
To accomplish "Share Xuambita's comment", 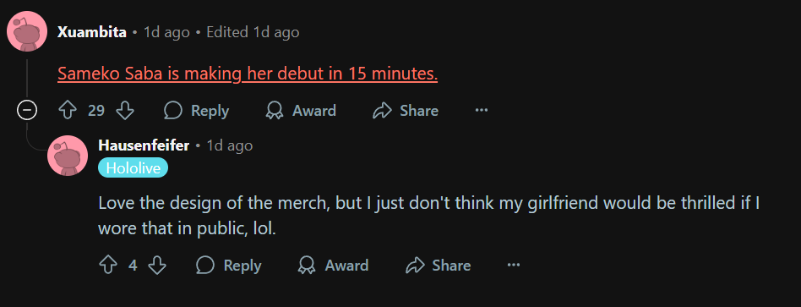I will (x=406, y=111).
